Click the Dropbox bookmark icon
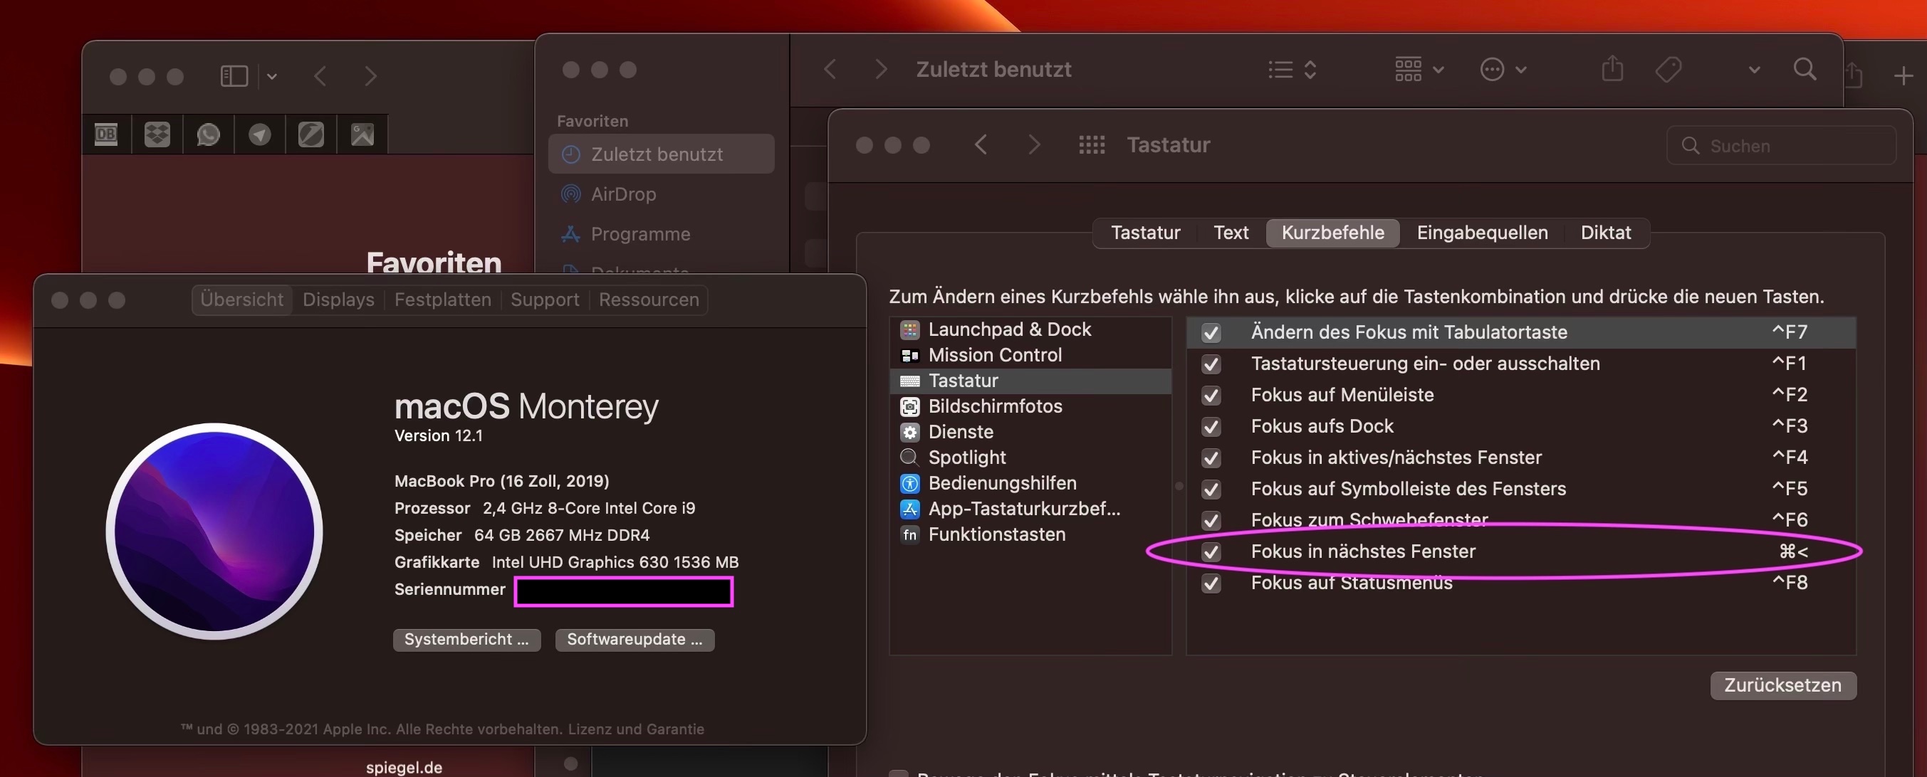Viewport: 1927px width, 777px height. pos(157,134)
